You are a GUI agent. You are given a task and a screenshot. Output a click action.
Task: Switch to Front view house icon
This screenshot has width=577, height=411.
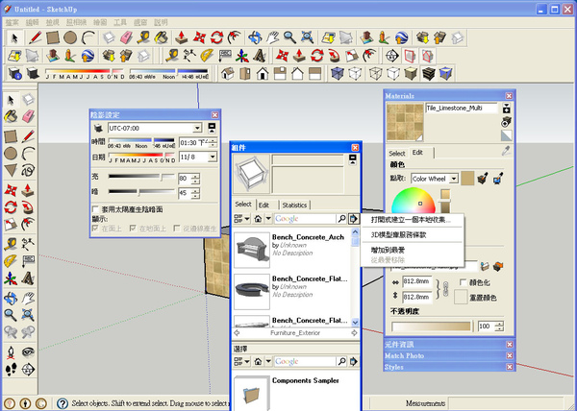coord(263,73)
